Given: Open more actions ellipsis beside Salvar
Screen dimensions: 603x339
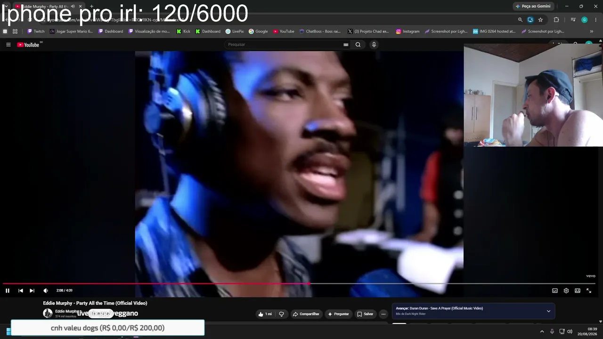Looking at the screenshot, I should 383,314.
